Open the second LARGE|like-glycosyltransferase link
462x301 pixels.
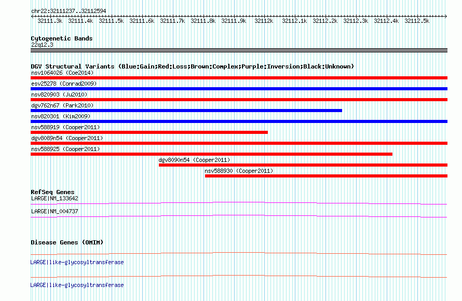pyautogui.click(x=77, y=285)
